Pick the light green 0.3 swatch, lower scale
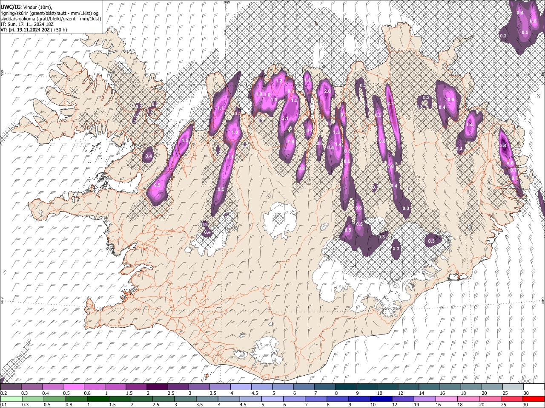 [x=33, y=399]
